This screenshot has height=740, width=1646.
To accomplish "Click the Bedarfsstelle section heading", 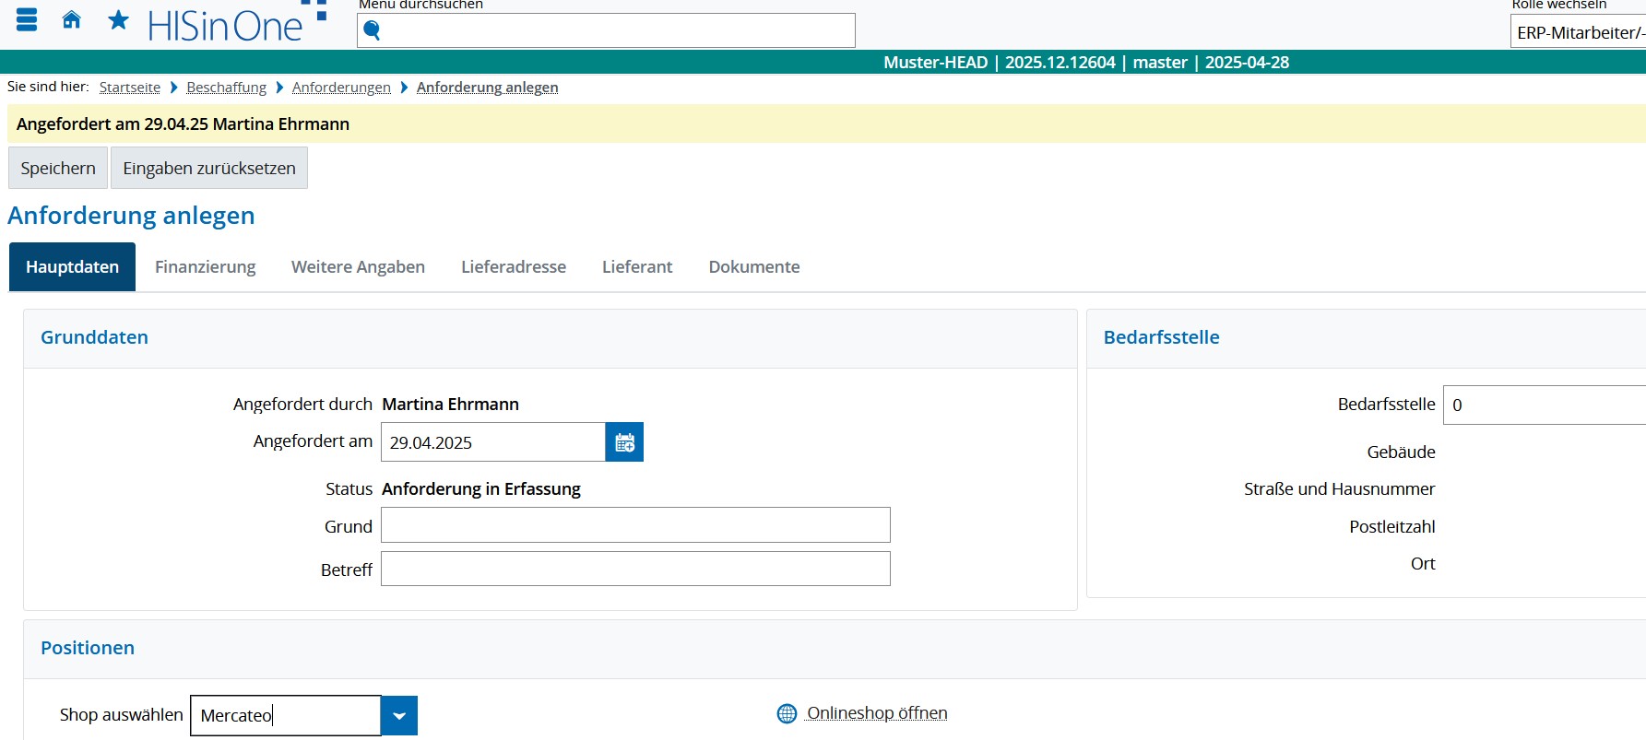I will [1161, 337].
